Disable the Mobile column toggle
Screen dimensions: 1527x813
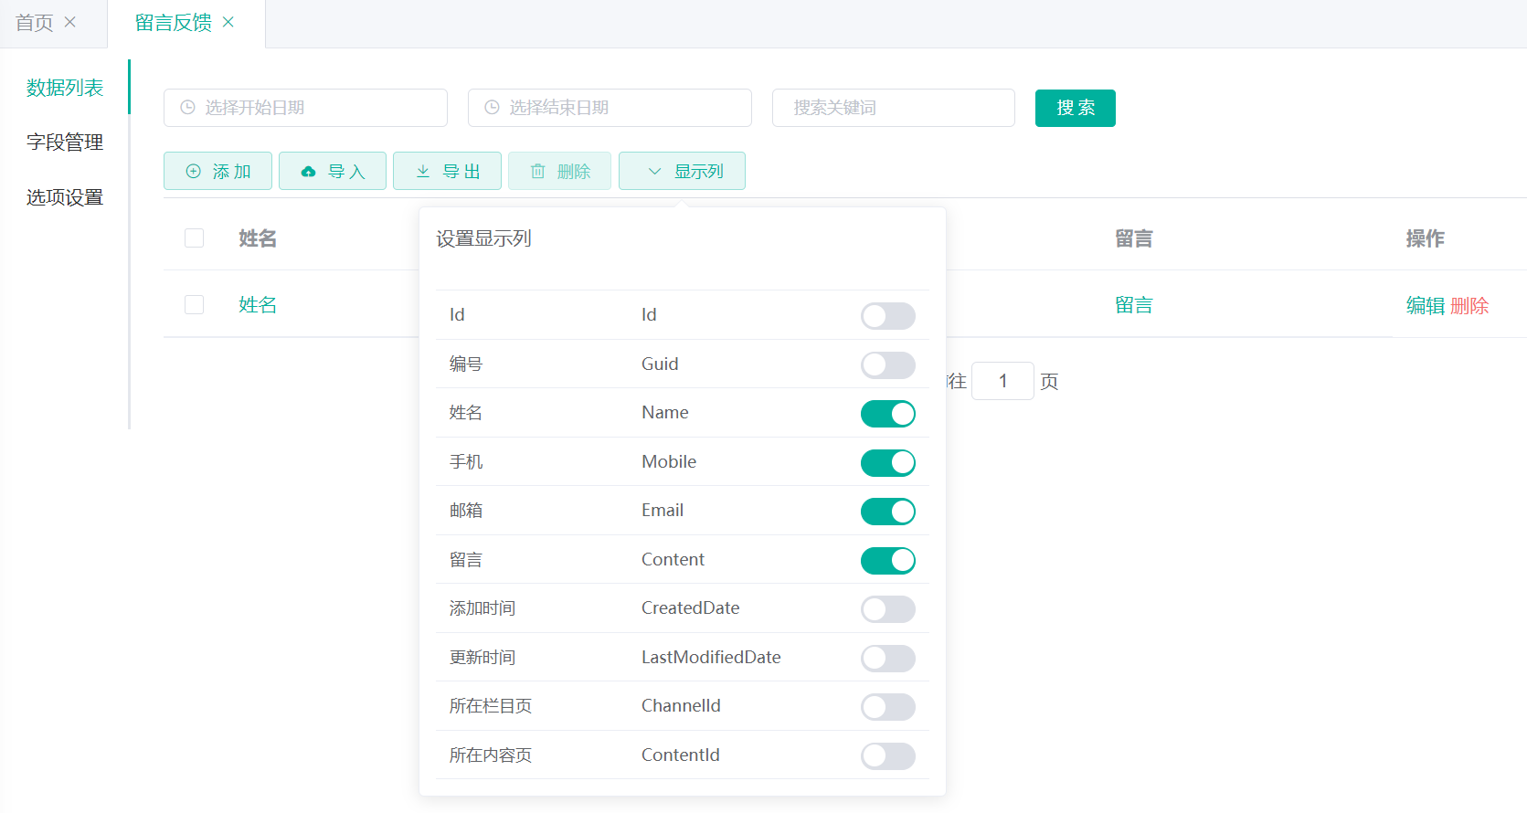point(887,463)
